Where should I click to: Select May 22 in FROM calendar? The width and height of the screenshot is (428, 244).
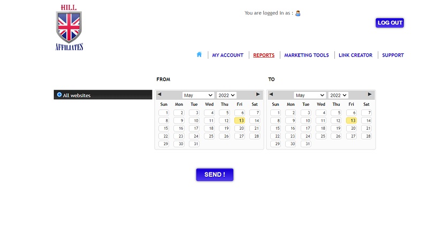(164, 136)
